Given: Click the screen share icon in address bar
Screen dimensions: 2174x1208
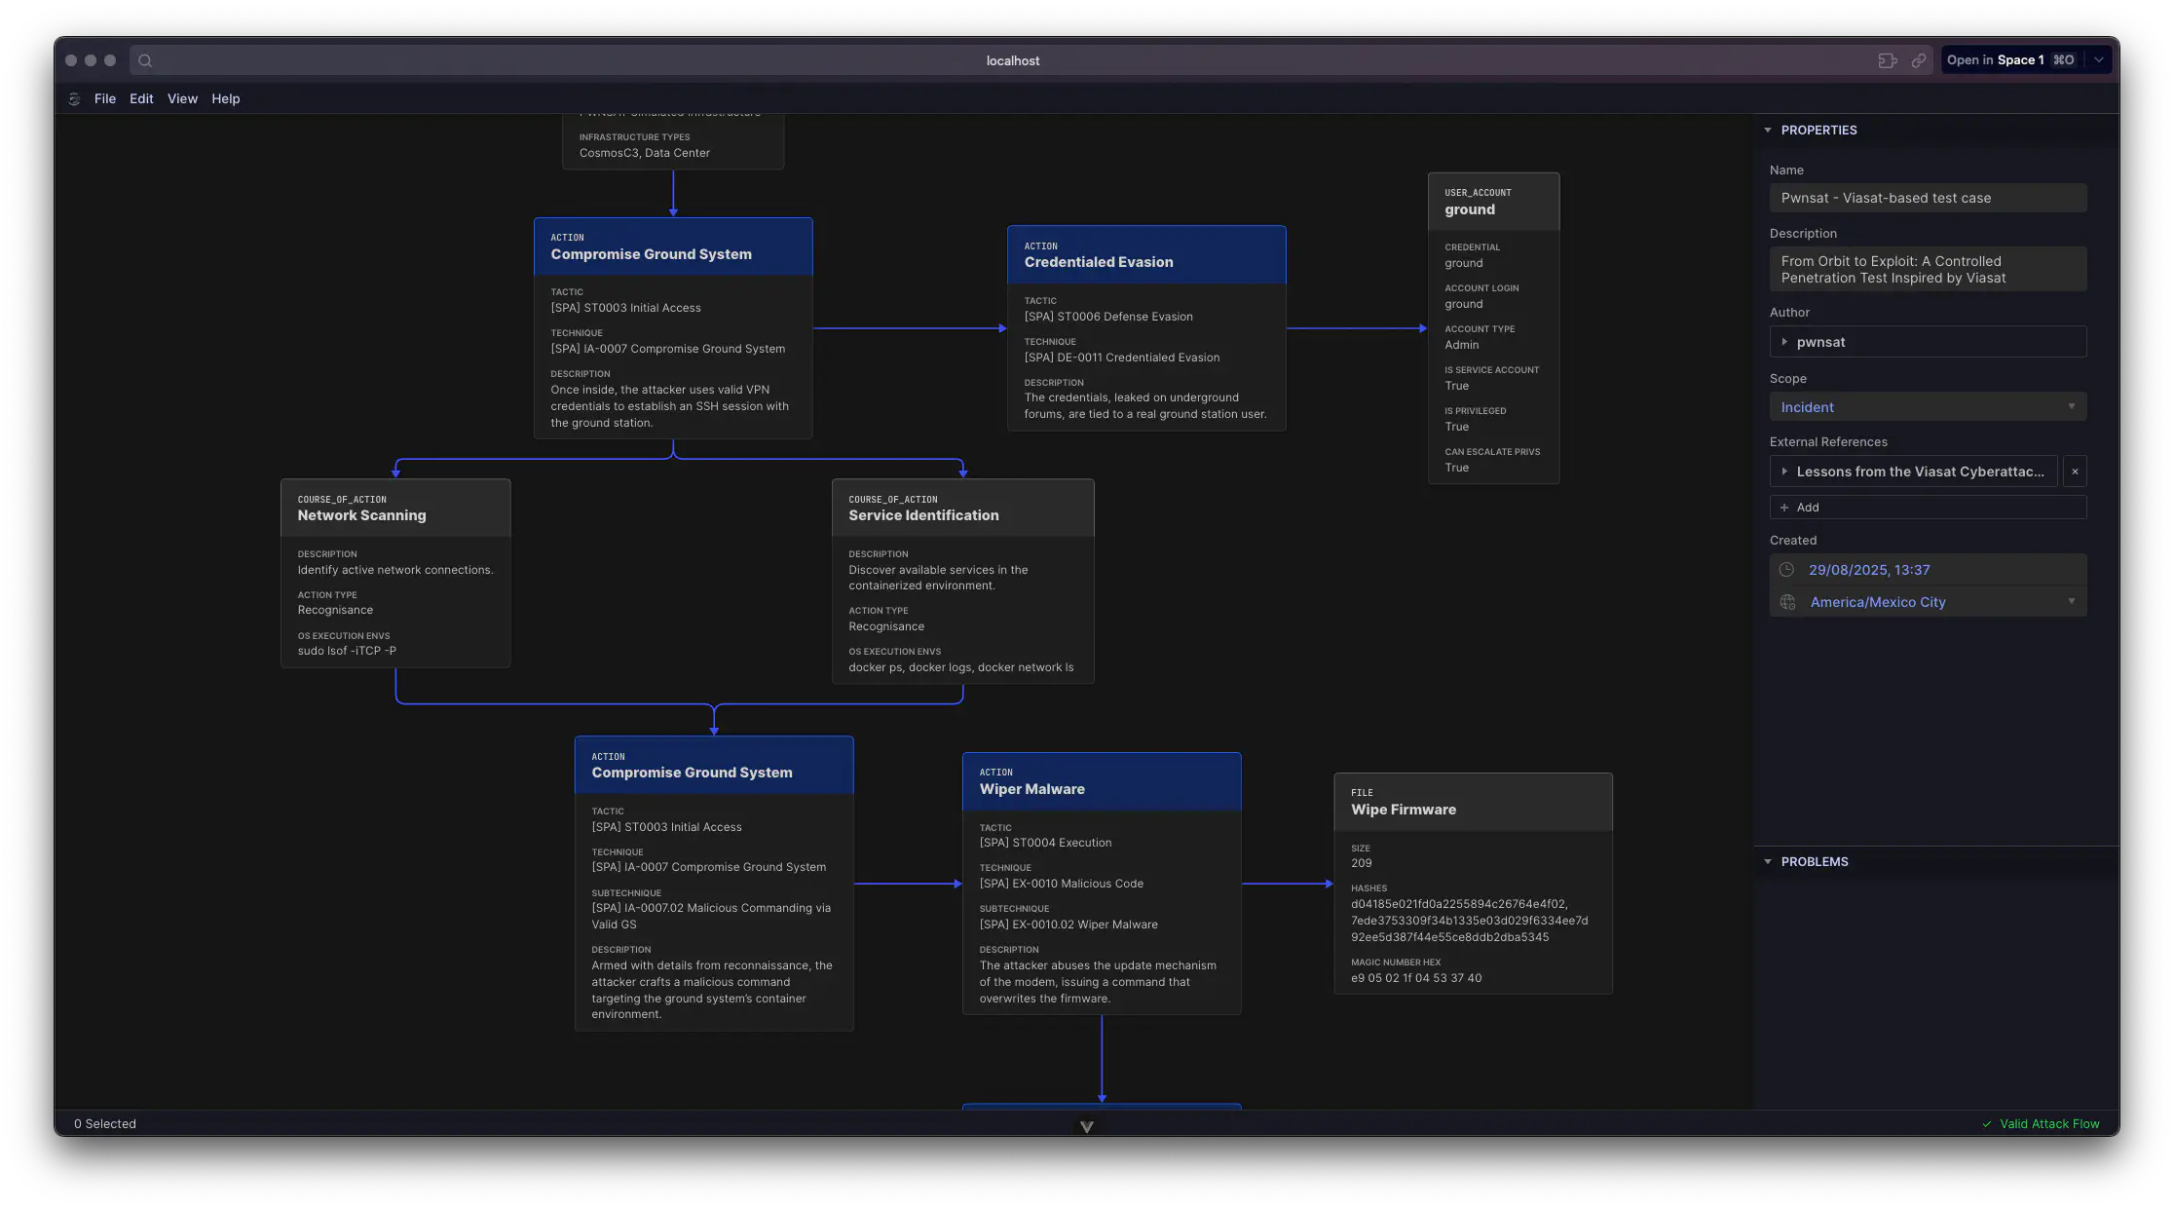Looking at the screenshot, I should [x=1887, y=60].
